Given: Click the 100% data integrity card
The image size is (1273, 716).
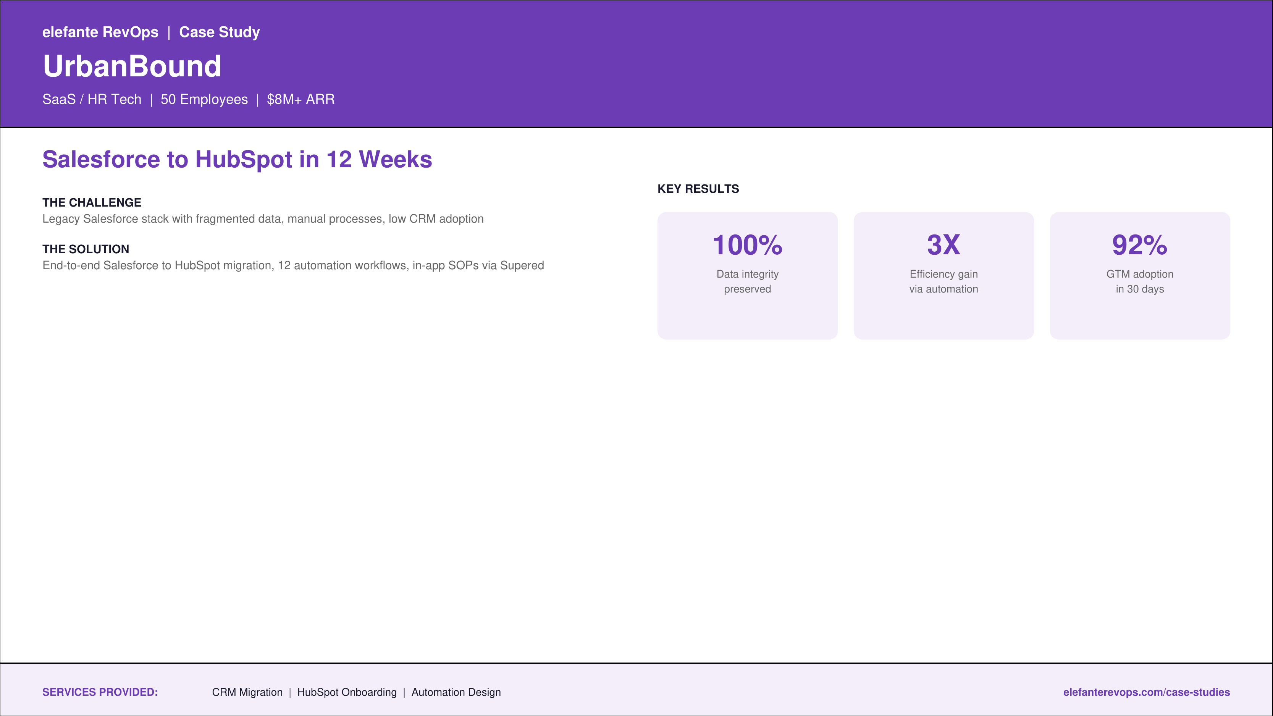Looking at the screenshot, I should pyautogui.click(x=747, y=275).
